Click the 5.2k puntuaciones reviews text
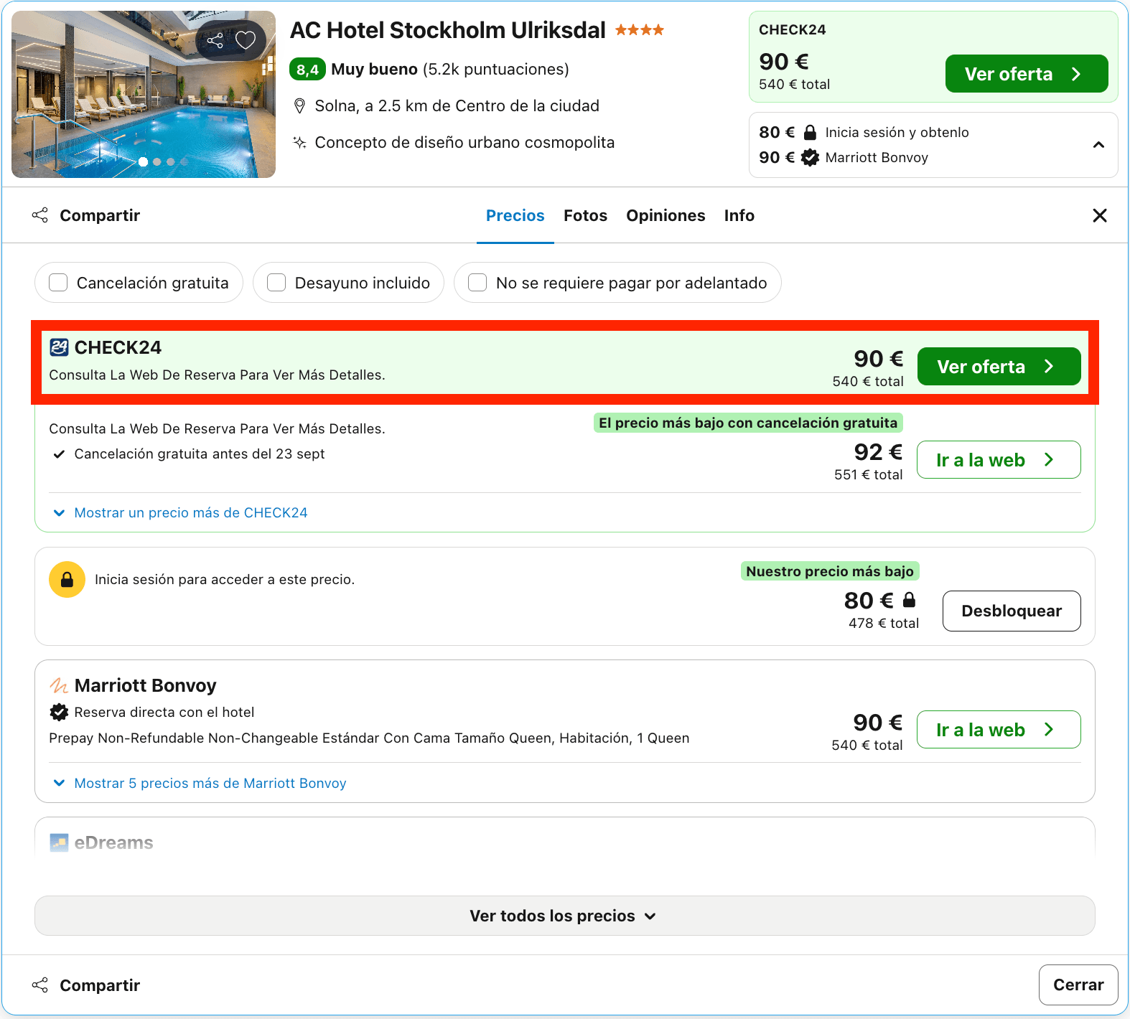 tap(496, 69)
